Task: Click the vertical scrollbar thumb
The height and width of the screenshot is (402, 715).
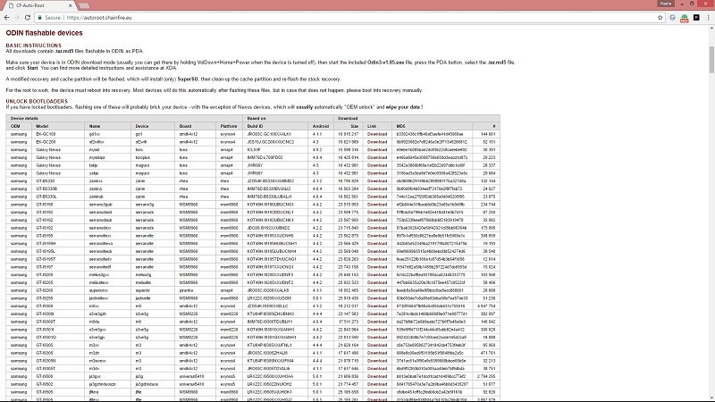Action: tap(711, 59)
